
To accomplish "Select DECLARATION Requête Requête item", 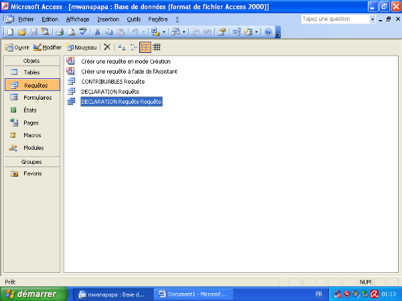I will coord(121,102).
